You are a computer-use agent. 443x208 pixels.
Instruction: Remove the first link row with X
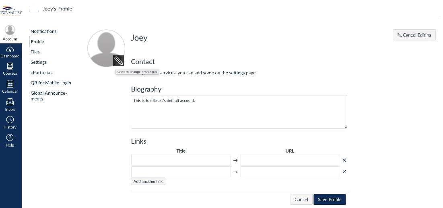[344, 160]
